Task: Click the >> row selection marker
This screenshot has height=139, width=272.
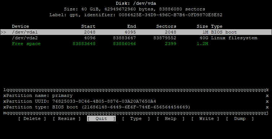Action: pyautogui.click(x=3, y=32)
